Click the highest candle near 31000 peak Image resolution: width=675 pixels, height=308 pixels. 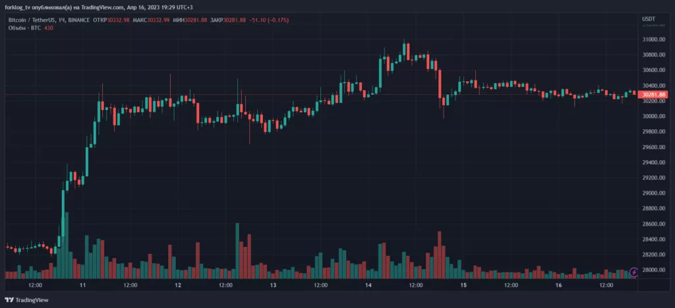tap(404, 50)
